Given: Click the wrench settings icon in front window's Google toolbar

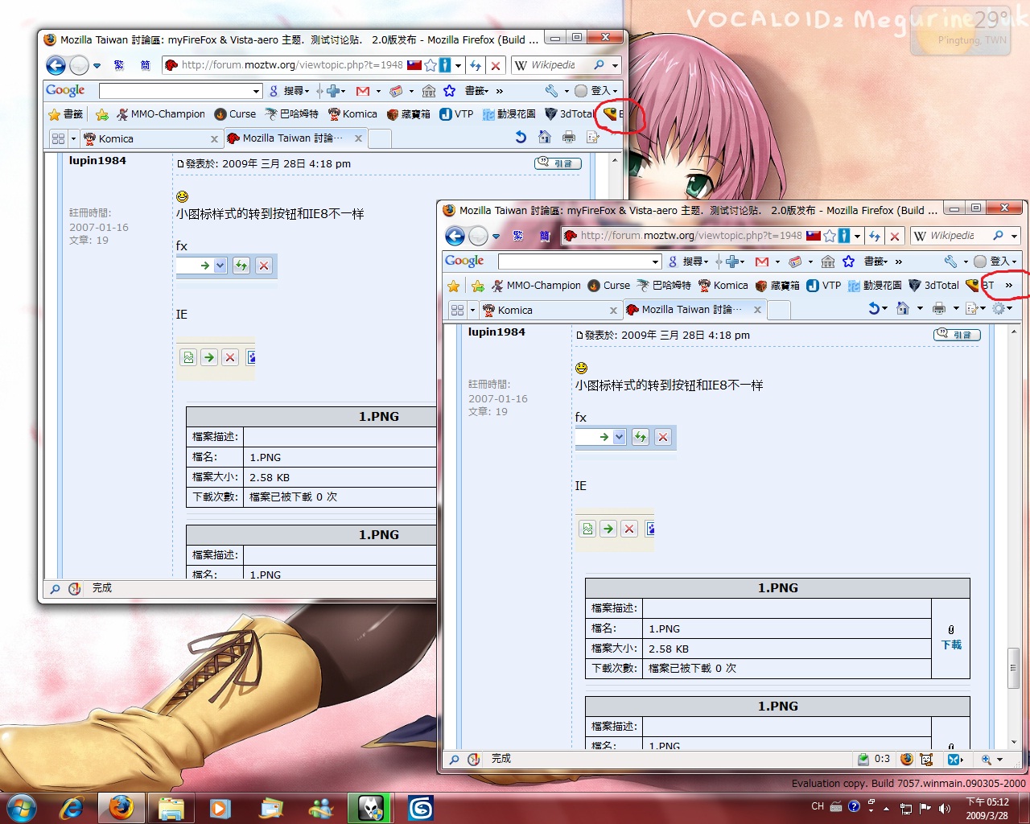Looking at the screenshot, I should coord(950,262).
